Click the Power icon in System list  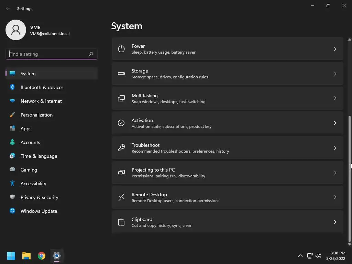click(x=121, y=49)
